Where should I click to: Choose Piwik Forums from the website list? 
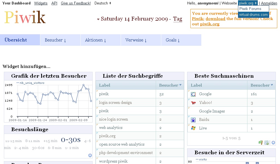click(x=254, y=9)
